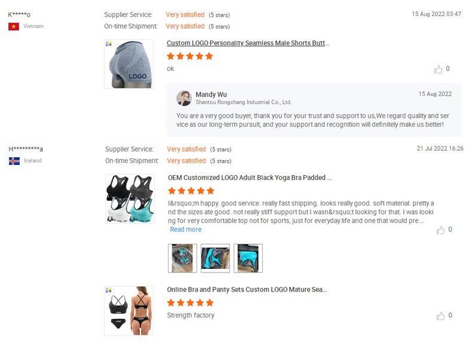The width and height of the screenshot is (472, 346).
Task: Click the Vietnam flag icon
Action: pos(14,26)
